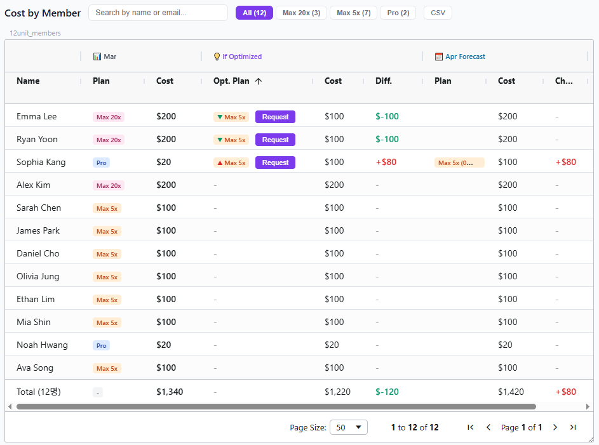Click the search by name field
This screenshot has width=599, height=445.
click(x=158, y=13)
